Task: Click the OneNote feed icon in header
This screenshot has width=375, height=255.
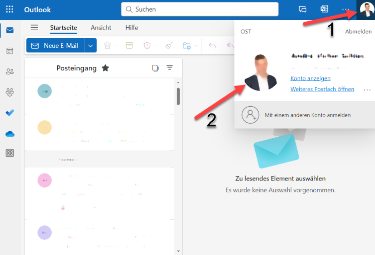Action: 324,9
